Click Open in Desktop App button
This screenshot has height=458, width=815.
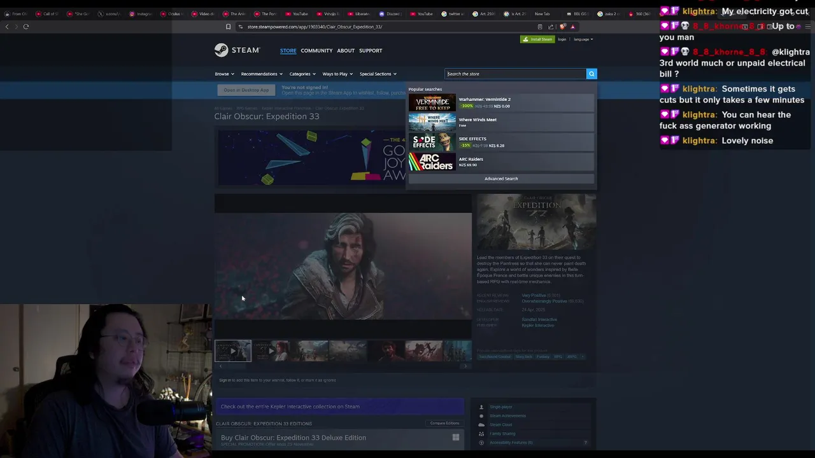(x=246, y=90)
